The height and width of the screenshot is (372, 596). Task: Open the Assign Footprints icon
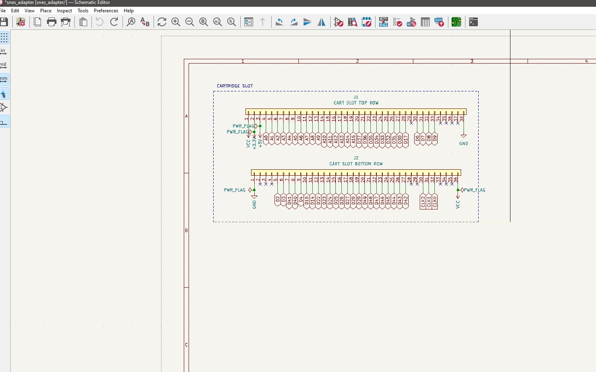point(411,22)
